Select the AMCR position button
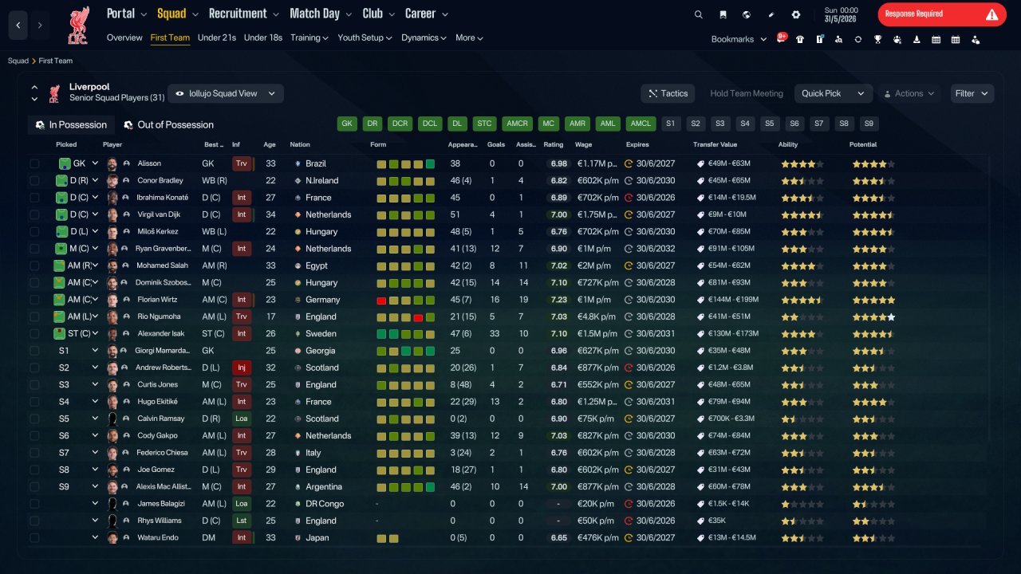Viewport: 1021px width, 574px height. 517,124
